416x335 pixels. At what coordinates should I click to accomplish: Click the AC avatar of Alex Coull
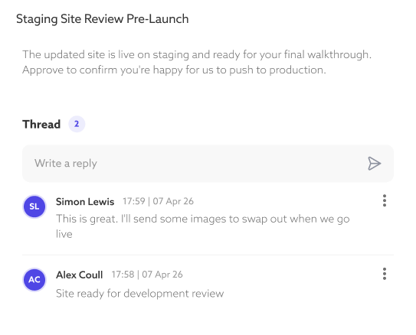click(34, 280)
